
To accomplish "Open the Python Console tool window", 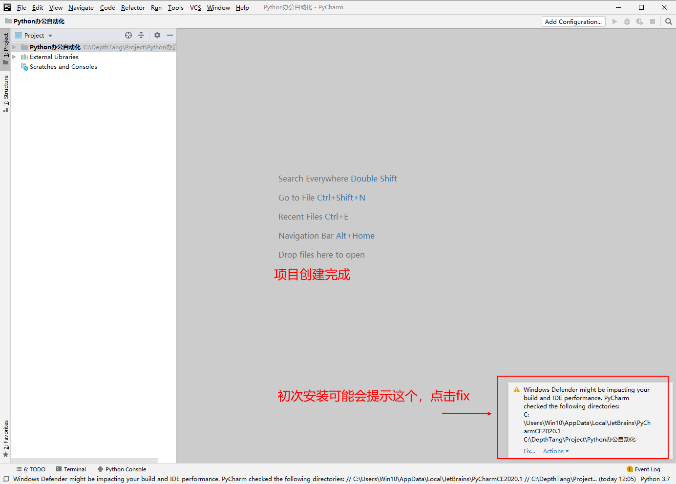I will tap(122, 469).
